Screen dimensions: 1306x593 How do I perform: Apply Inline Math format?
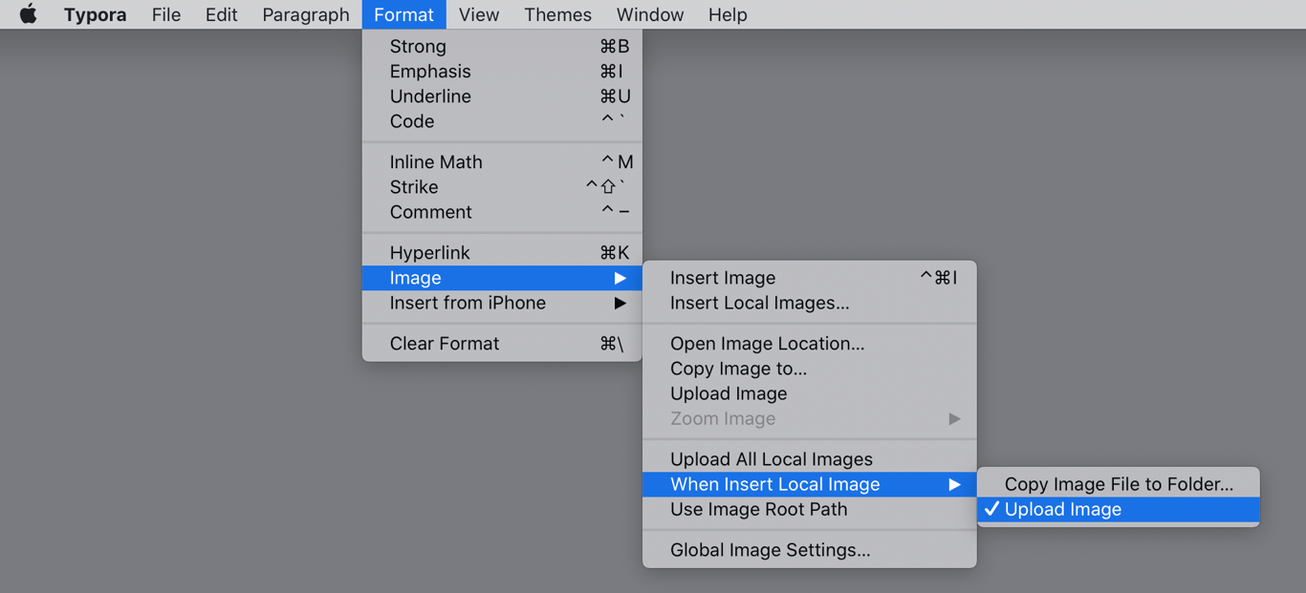436,162
